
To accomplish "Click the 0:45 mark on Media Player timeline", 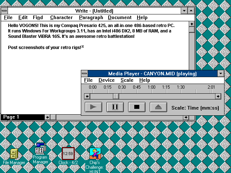I will pos(137,87).
